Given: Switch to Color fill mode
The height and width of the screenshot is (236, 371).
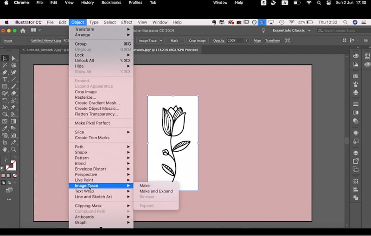Looking at the screenshot, I should click(3, 175).
